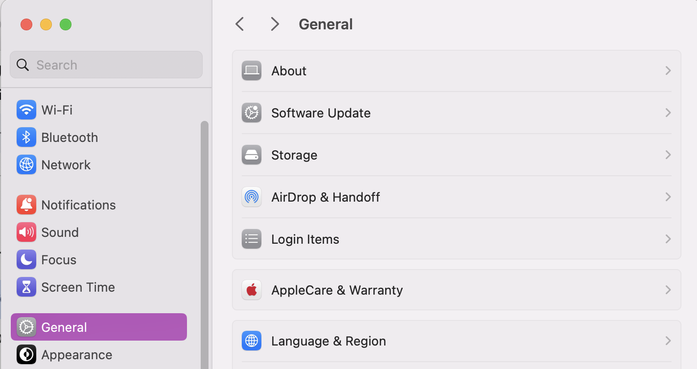697x369 pixels.
Task: Click the AirDrop & Handoff icon
Action: point(251,197)
